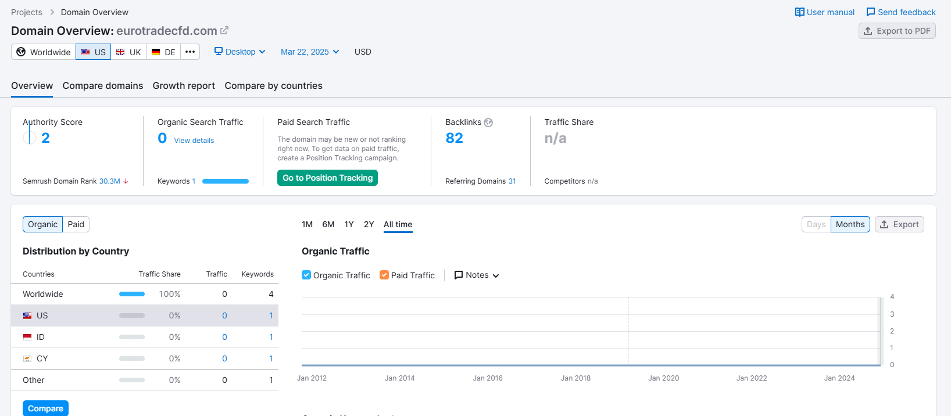The image size is (951, 416).
Task: Click the globe icon beside Backlinks
Action: [488, 123]
